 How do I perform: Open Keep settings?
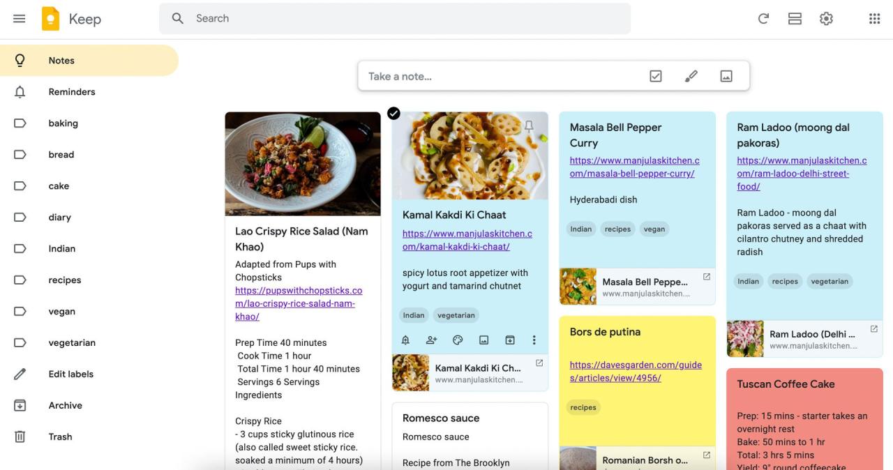[826, 18]
